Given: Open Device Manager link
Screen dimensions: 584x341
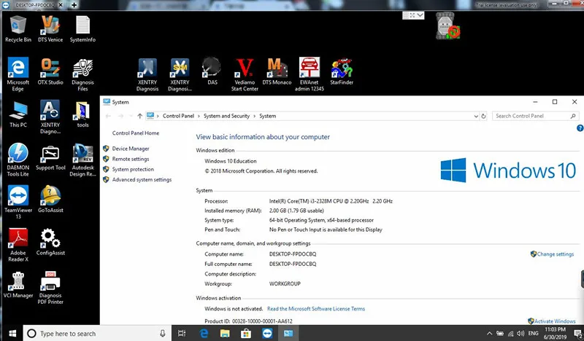Looking at the screenshot, I should (131, 149).
